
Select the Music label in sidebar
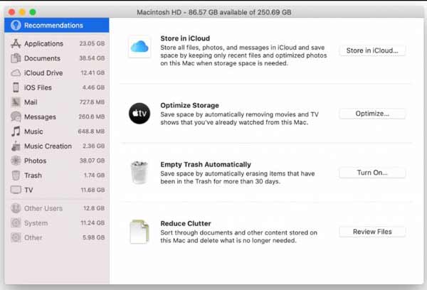(33, 131)
